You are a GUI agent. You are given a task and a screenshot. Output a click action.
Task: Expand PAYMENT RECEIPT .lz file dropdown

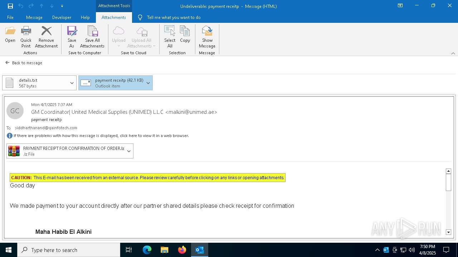point(129,151)
